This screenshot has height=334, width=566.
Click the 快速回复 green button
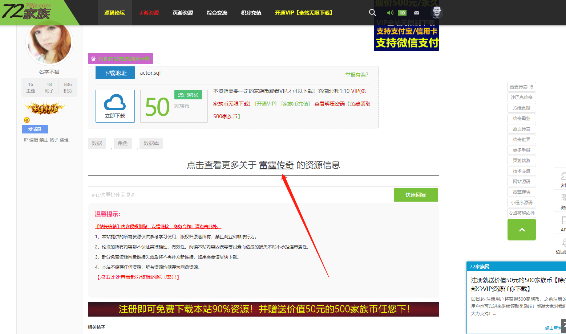click(x=416, y=195)
